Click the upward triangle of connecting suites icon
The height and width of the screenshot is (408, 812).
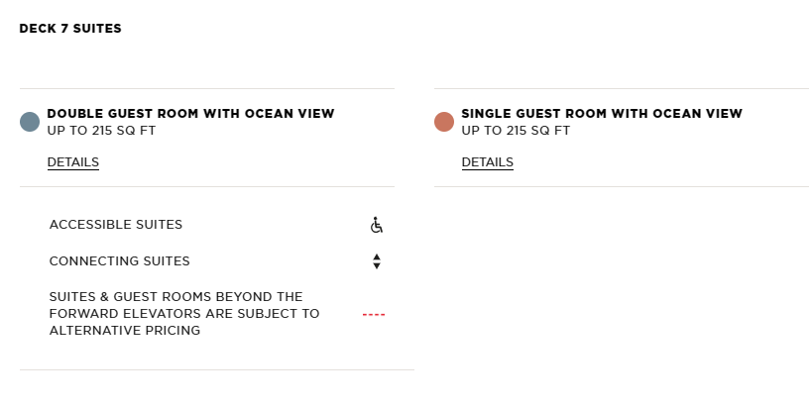[x=377, y=256]
